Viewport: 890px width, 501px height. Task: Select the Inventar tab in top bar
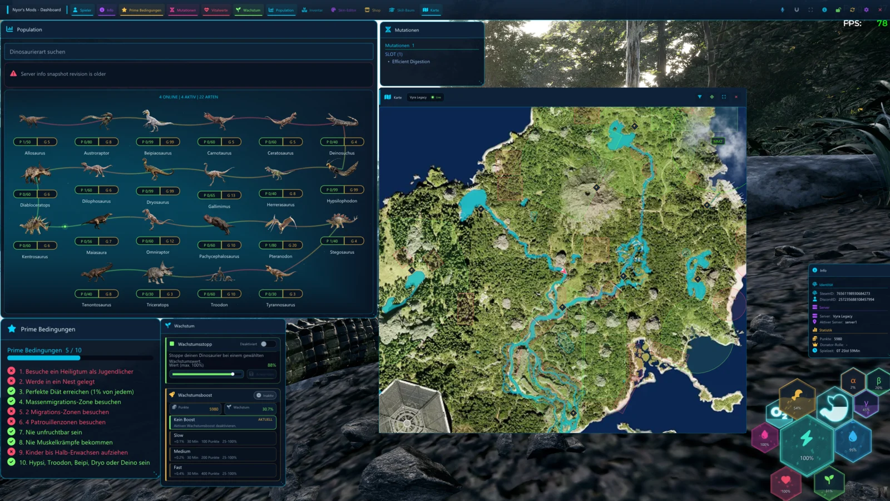[312, 10]
